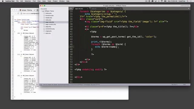Reload the page in the browser window

18,13
